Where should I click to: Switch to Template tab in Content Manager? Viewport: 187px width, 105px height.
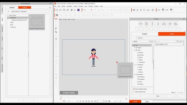pos(12,8)
